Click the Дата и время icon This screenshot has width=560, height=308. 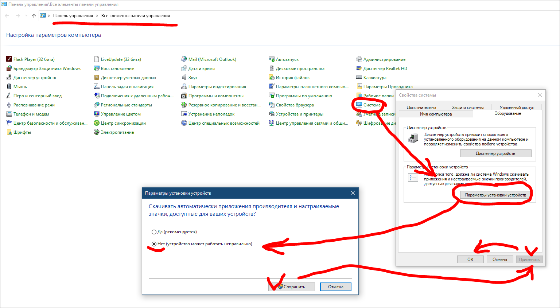tap(184, 68)
